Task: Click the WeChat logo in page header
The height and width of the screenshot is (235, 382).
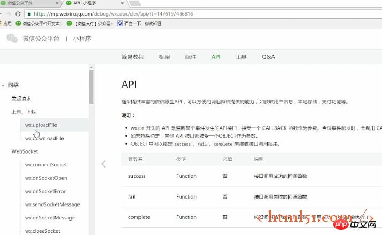Action: pyautogui.click(x=12, y=38)
